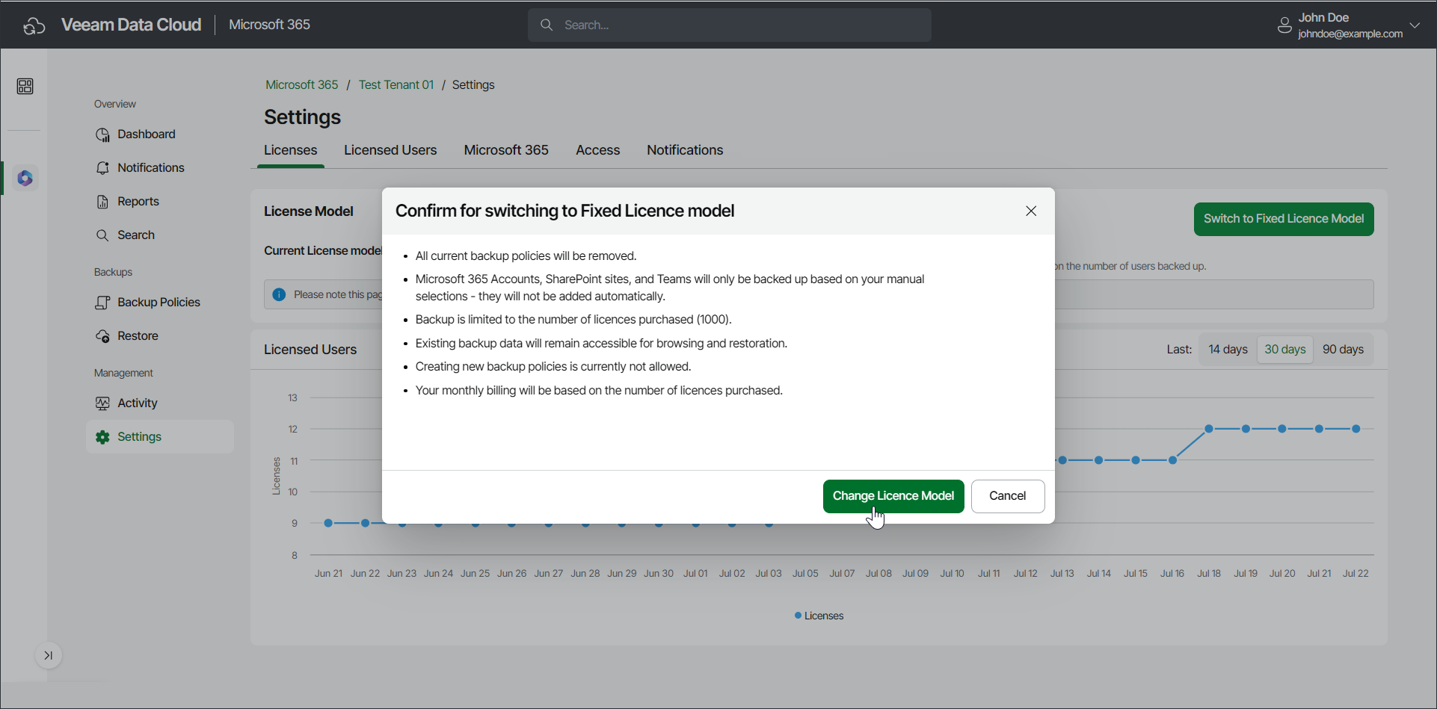Toggle the Licenses legend marker in chart
The width and height of the screenshot is (1437, 709).
tap(798, 616)
